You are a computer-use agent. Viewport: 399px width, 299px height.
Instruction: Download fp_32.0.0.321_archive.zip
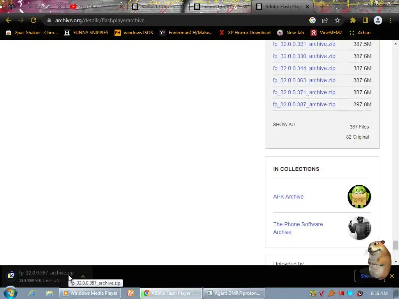click(x=304, y=44)
